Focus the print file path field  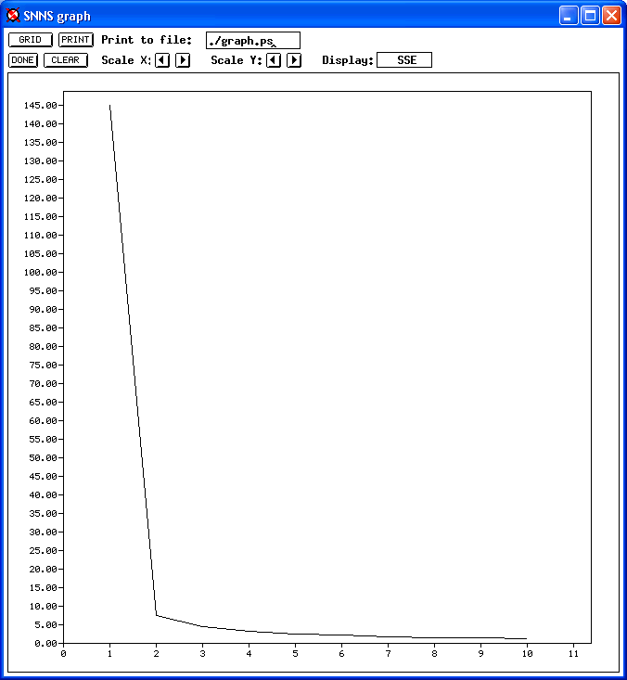tap(252, 41)
